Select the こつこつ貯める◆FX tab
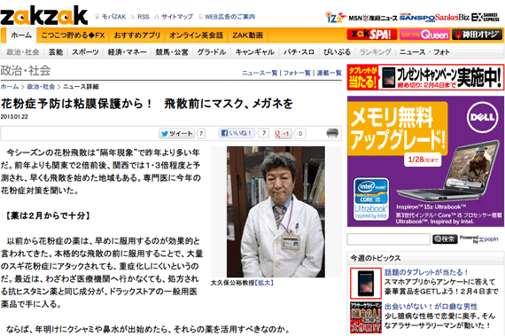 click(x=74, y=35)
